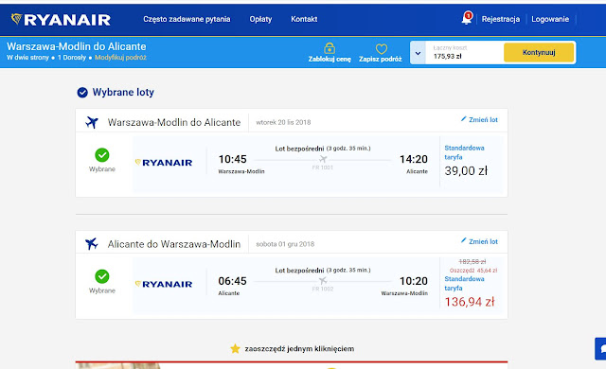This screenshot has height=369, width=606.
Task: Click the 06:45 departure time
Action: 232,281
